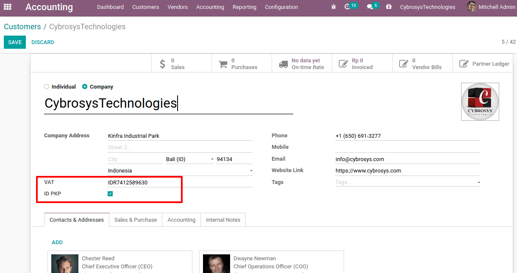Click the truck On-time Rate icon
The height and width of the screenshot is (273, 517).
[284, 64]
